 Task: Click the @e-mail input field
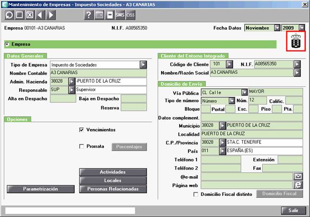click(247, 177)
